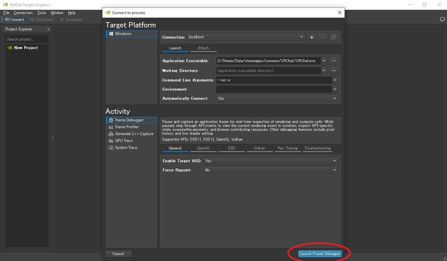Click the feedback speech bubble icon
The width and height of the screenshot is (447, 261).
click(442, 19)
